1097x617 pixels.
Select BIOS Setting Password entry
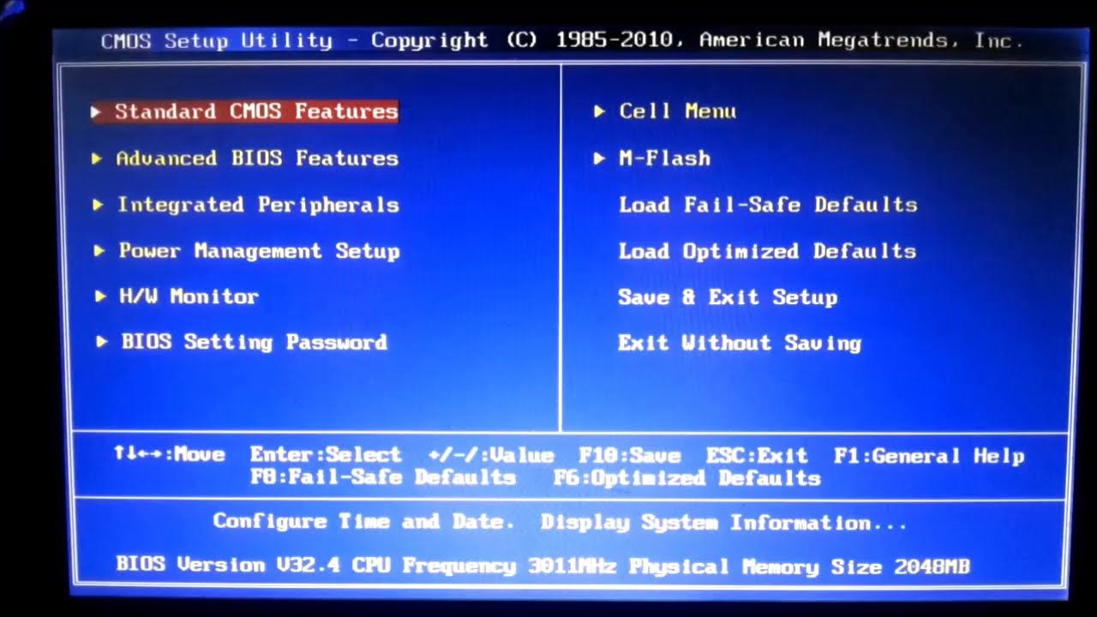click(254, 342)
